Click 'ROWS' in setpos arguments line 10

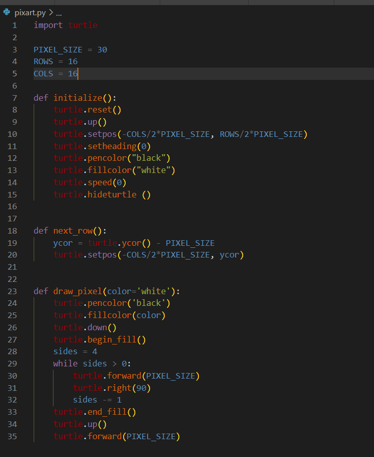click(x=229, y=134)
